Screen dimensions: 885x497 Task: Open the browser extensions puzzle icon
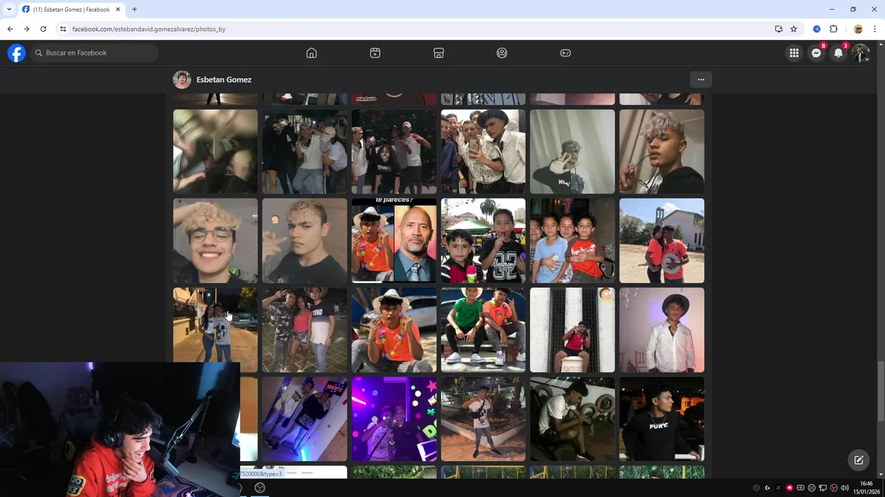coord(833,29)
